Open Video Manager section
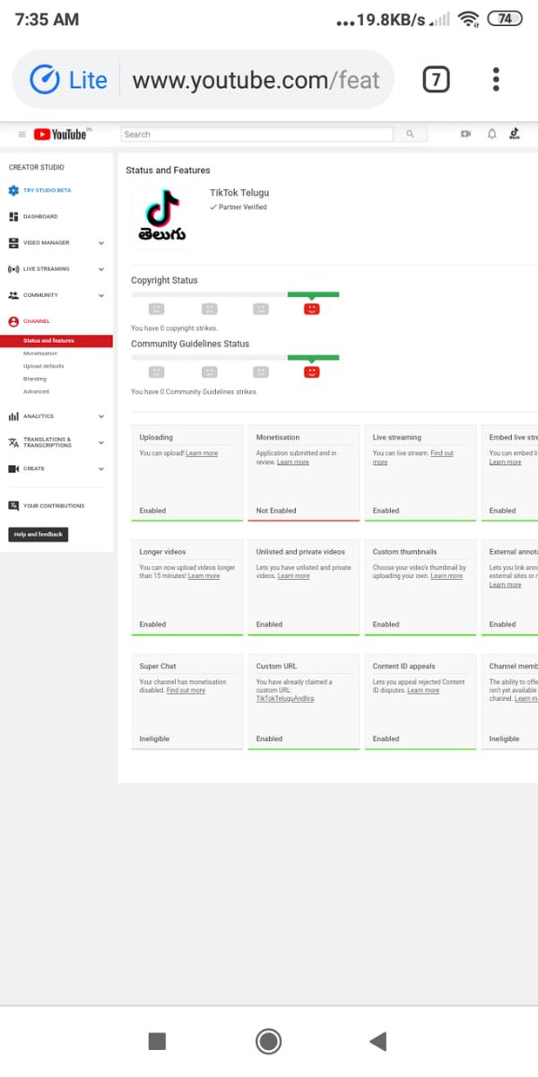The width and height of the screenshot is (538, 1077). (x=47, y=242)
